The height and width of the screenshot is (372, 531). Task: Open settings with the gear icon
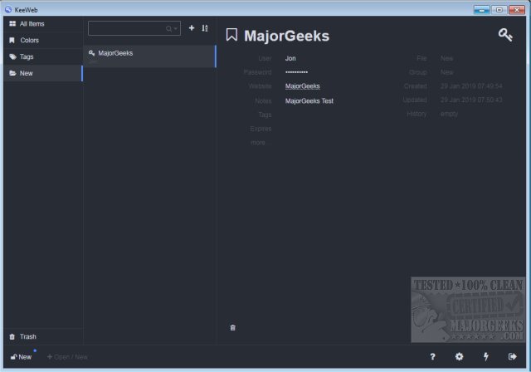[x=459, y=356]
